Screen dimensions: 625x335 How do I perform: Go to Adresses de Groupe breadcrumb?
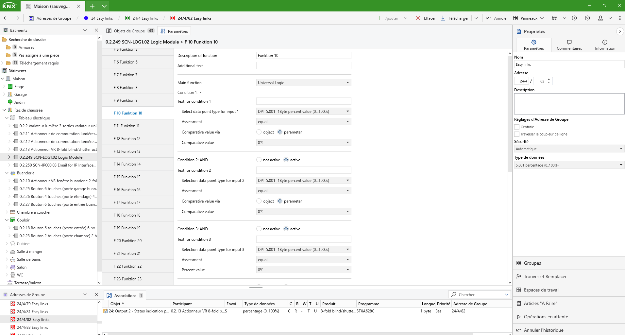50,18
